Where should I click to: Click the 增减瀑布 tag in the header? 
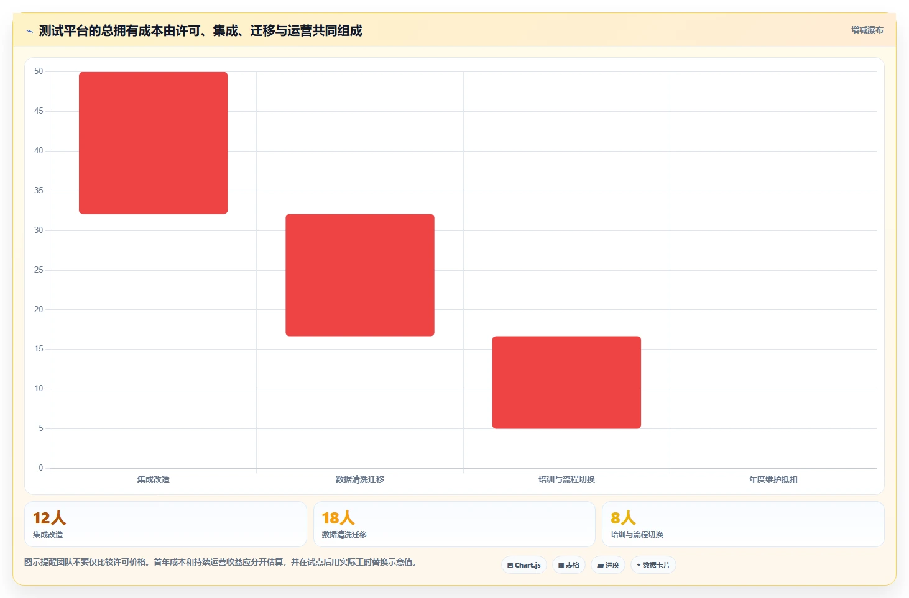point(867,30)
